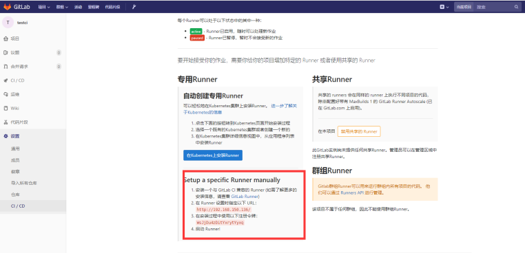Image resolution: width=525 pixels, height=253 pixels.
Task: Click the 启动 Runner! step text
Action: [x=208, y=229]
